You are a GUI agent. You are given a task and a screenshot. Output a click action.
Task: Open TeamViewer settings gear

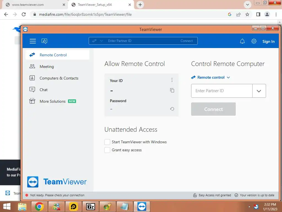pyautogui.click(x=254, y=41)
